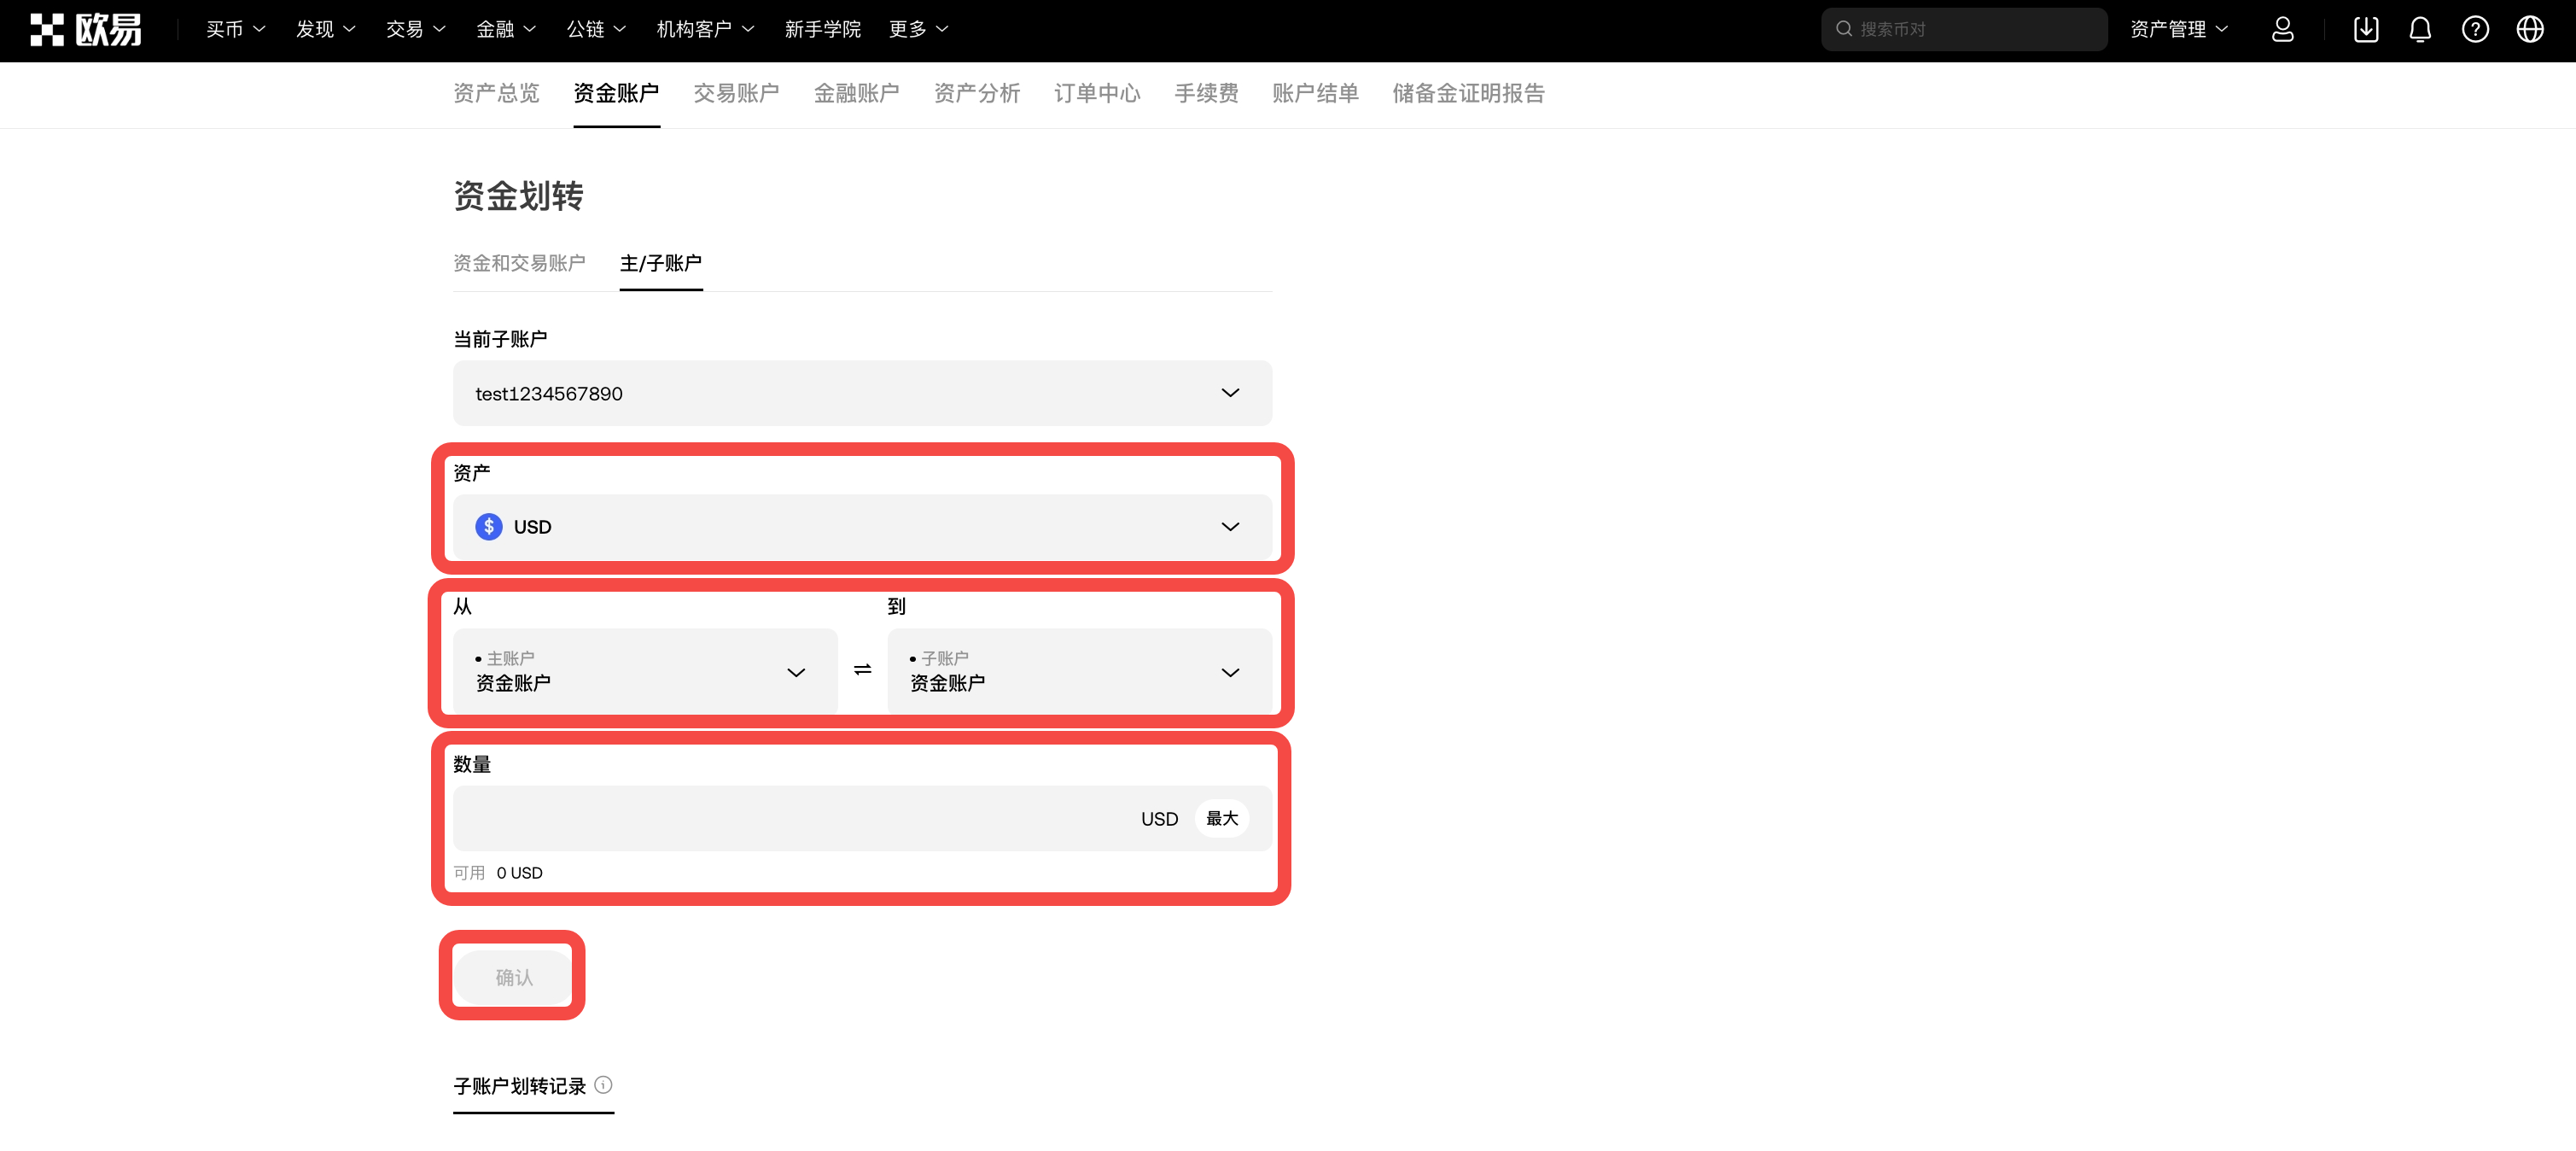Open the 新手学院 menu item
The height and width of the screenshot is (1151, 2576).
823,29
